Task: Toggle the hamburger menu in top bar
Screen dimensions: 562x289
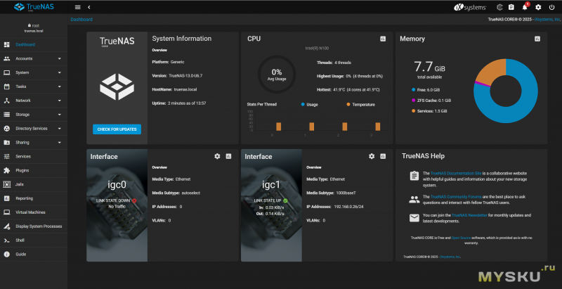Action: pyautogui.click(x=78, y=7)
